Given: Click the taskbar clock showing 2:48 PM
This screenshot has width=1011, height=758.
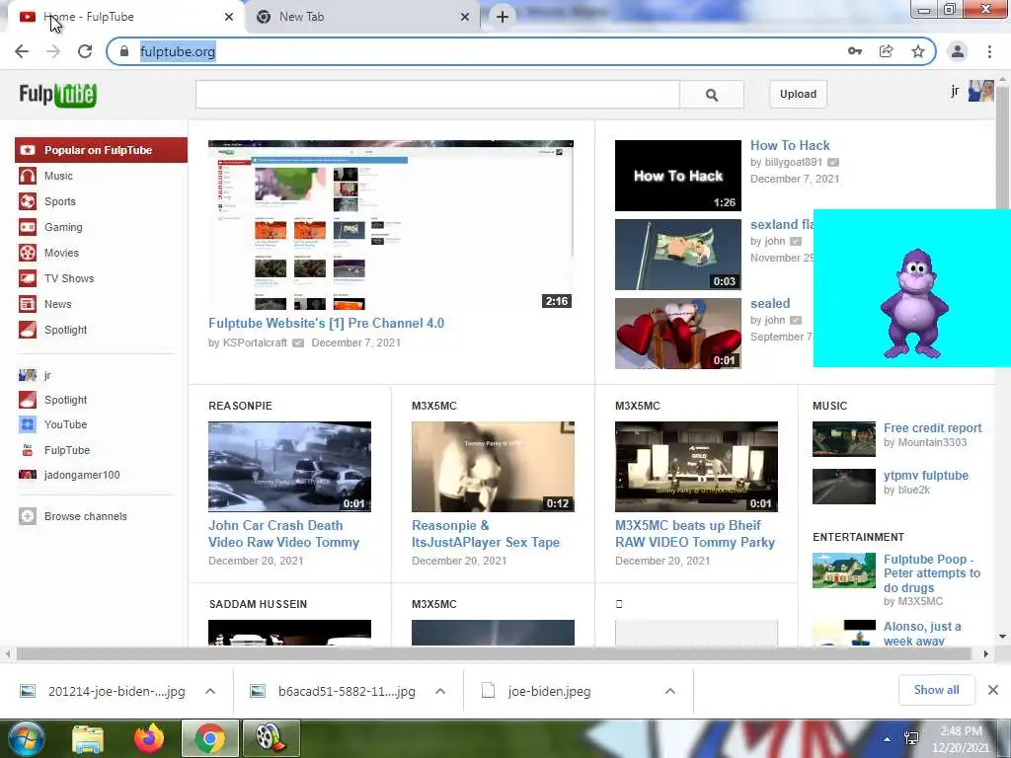Looking at the screenshot, I should pyautogui.click(x=962, y=739).
